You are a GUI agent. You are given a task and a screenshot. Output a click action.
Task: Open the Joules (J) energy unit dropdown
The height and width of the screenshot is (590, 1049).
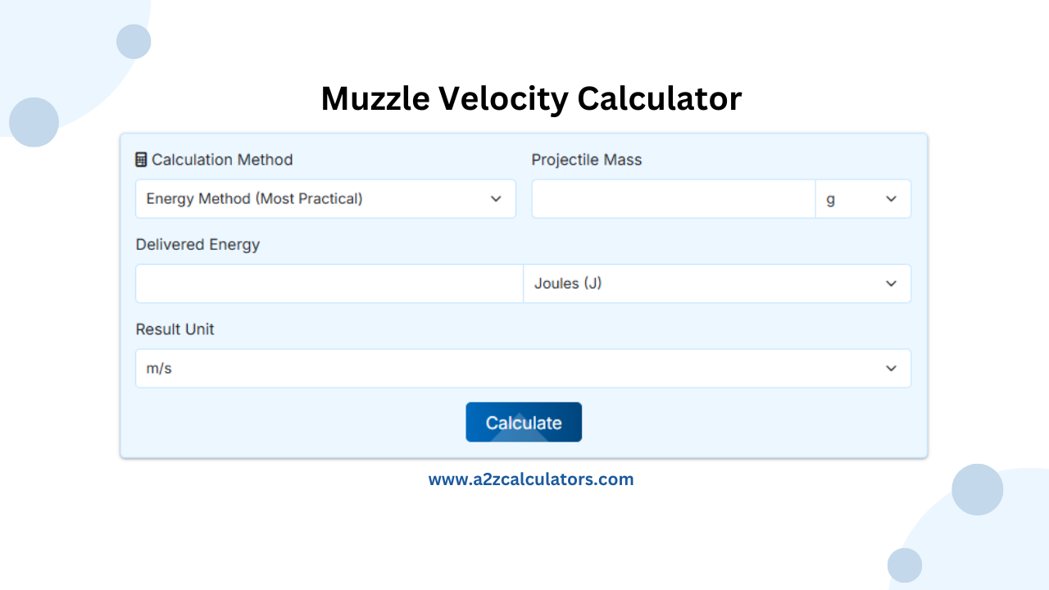(x=717, y=283)
